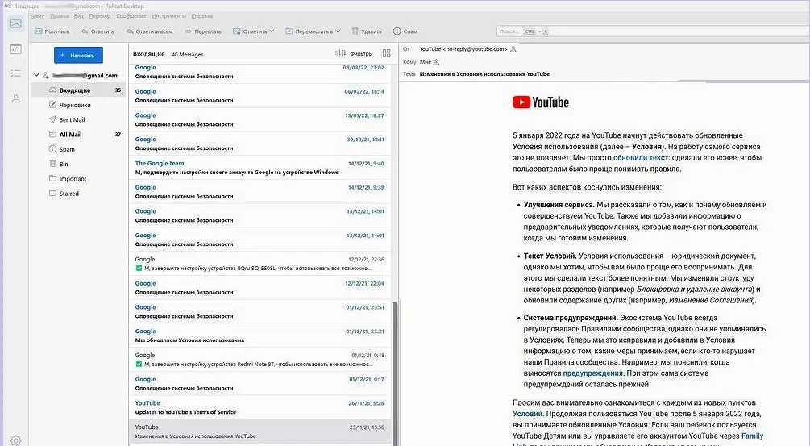The image size is (810, 446).
Task: Open the Calendar view in left sidebar
Action: 15,48
